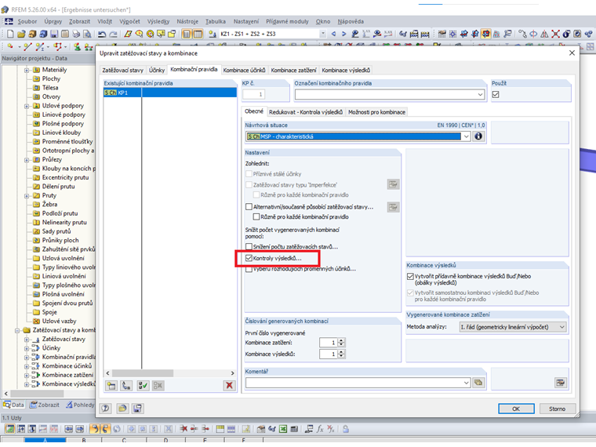The image size is (596, 447).
Task: Open the Soubor menu
Action: pyautogui.click(x=27, y=22)
